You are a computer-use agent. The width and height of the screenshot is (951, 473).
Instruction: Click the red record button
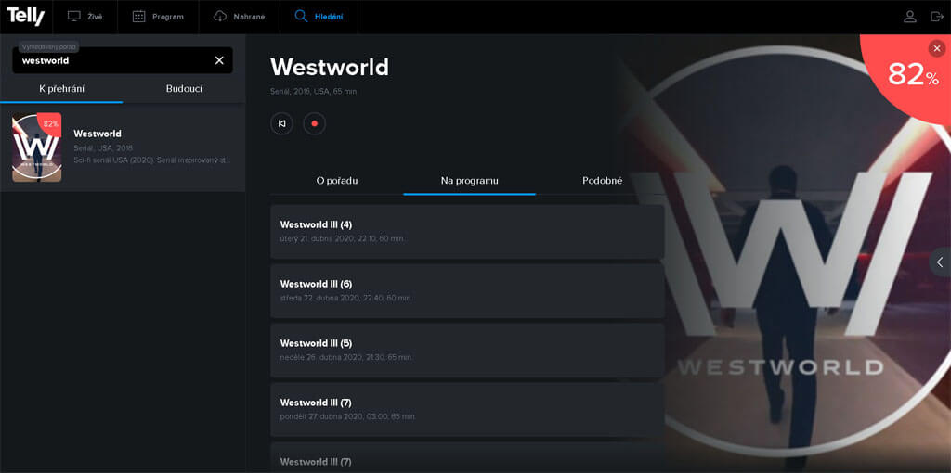[x=314, y=123]
